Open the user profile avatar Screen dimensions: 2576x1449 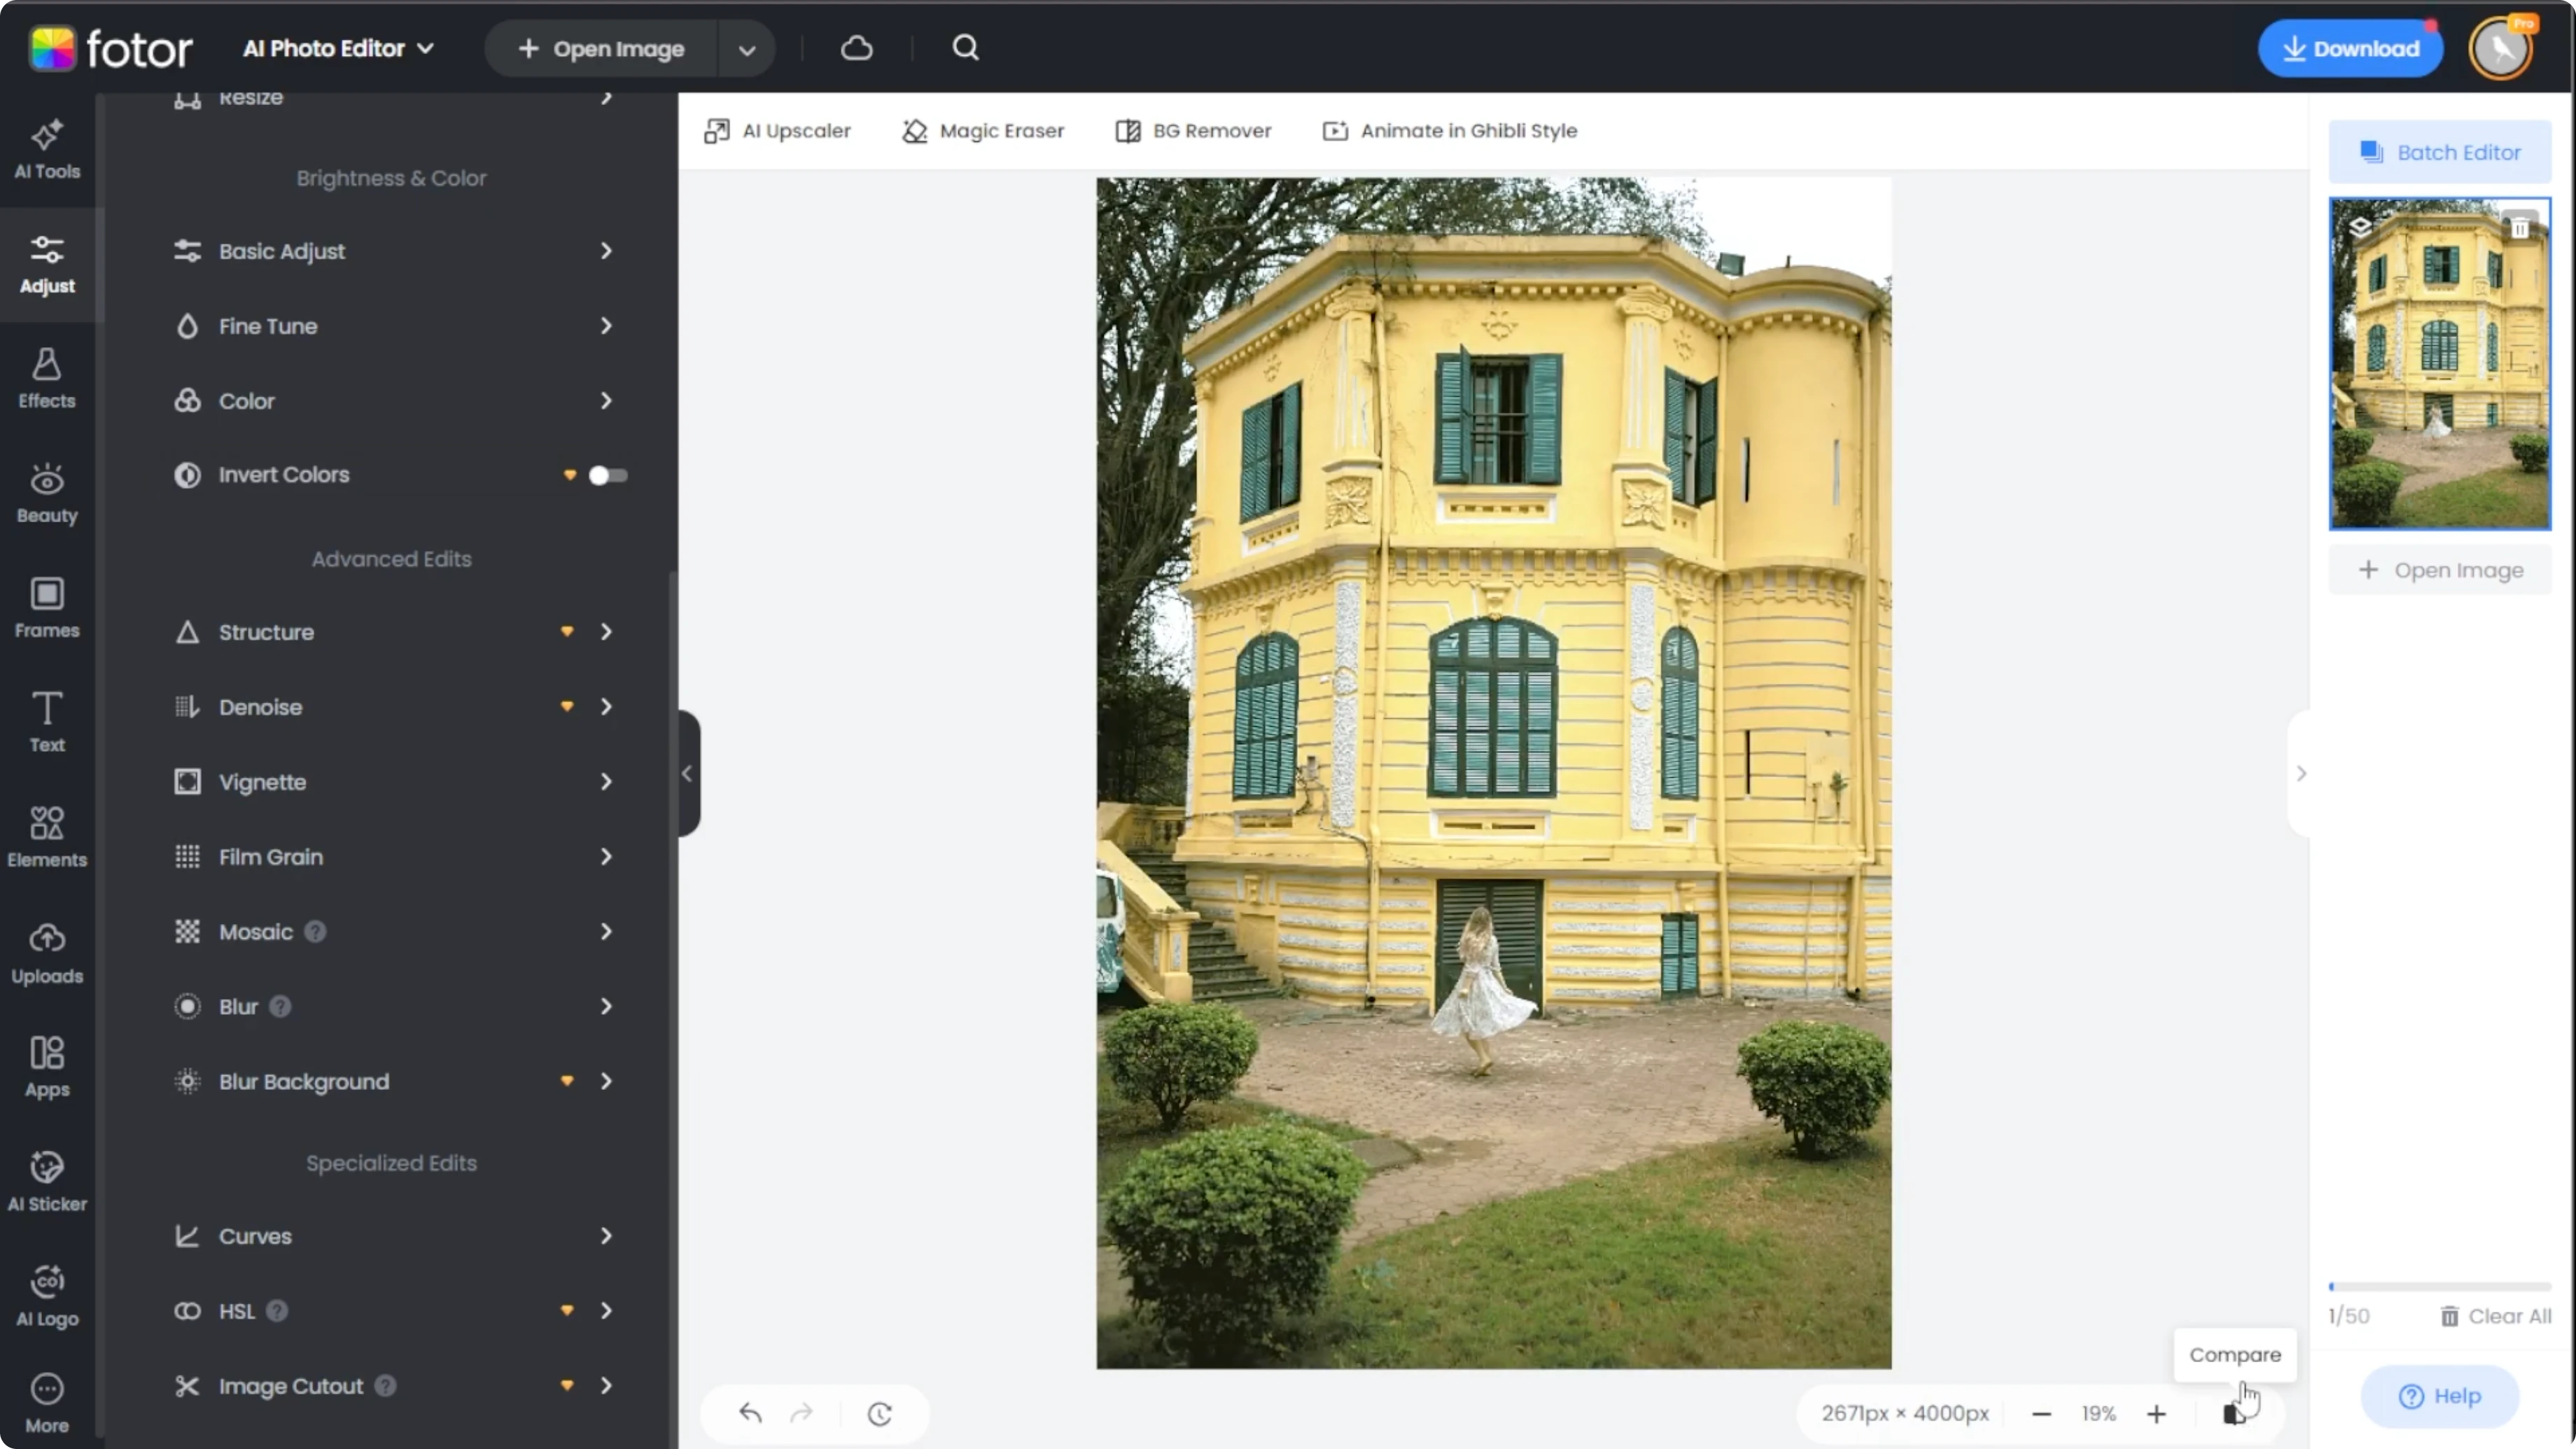pos(2501,48)
